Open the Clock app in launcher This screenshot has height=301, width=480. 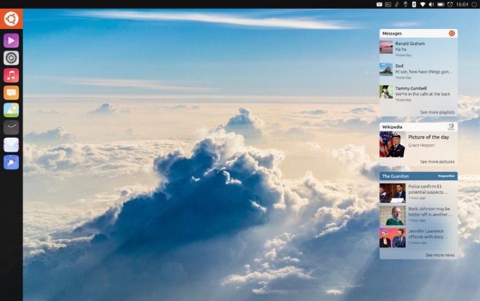11,127
